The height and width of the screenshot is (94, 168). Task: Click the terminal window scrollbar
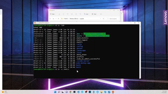(140, 51)
